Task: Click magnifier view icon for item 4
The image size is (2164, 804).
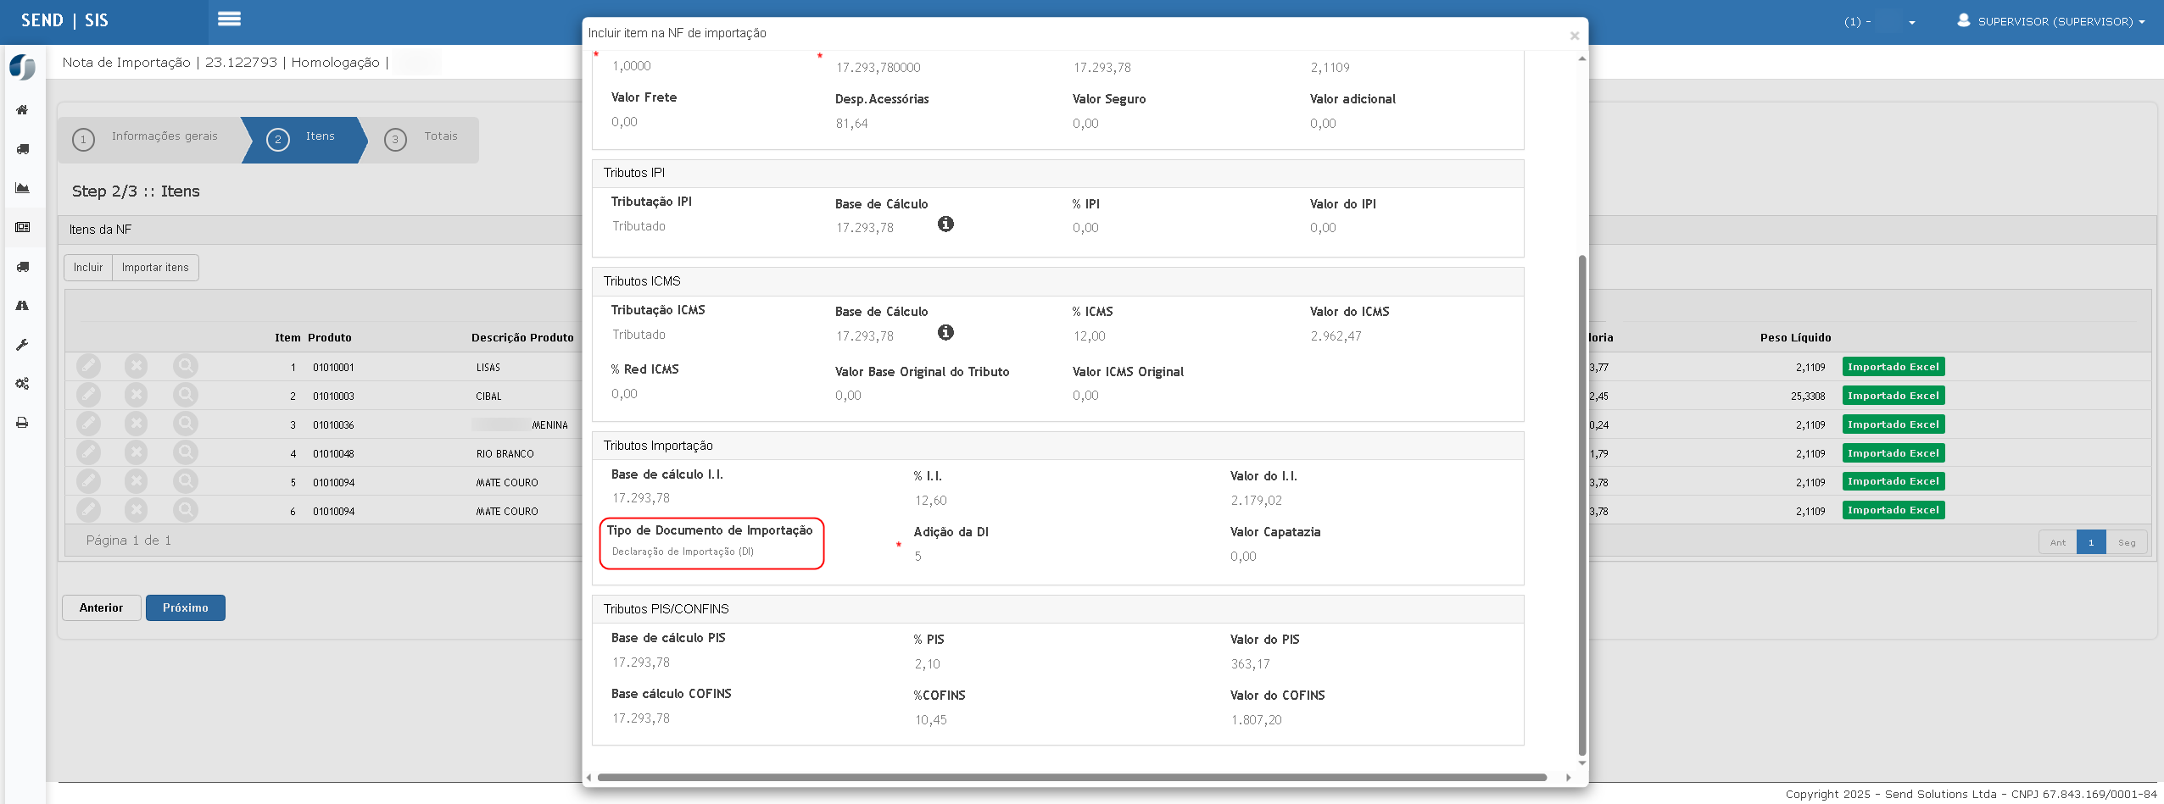Action: point(185,453)
